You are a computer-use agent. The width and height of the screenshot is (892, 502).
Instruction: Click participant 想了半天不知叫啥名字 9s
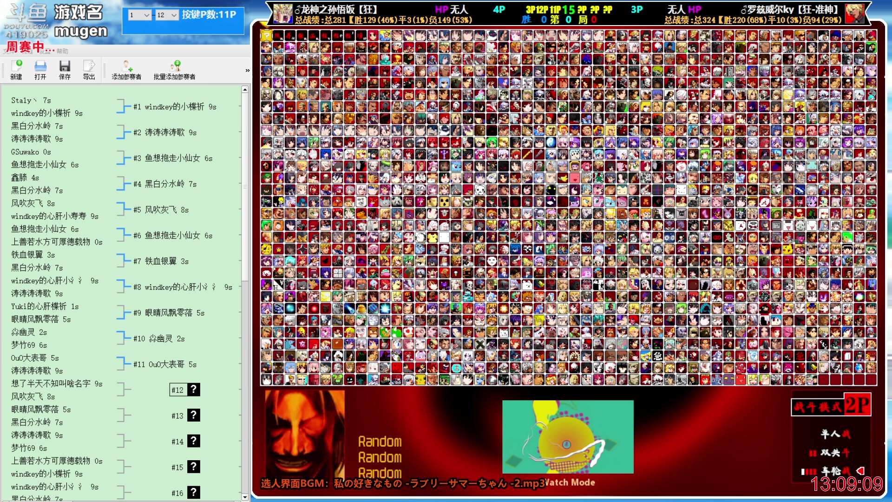coord(57,383)
